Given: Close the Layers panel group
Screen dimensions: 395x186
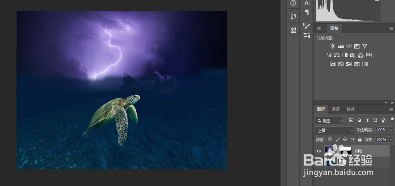Looking at the screenshot, I should pyautogui.click(x=392, y=103).
